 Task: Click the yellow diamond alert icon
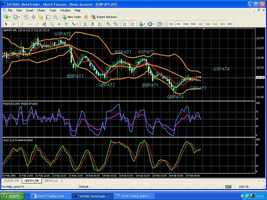click(x=86, y=17)
